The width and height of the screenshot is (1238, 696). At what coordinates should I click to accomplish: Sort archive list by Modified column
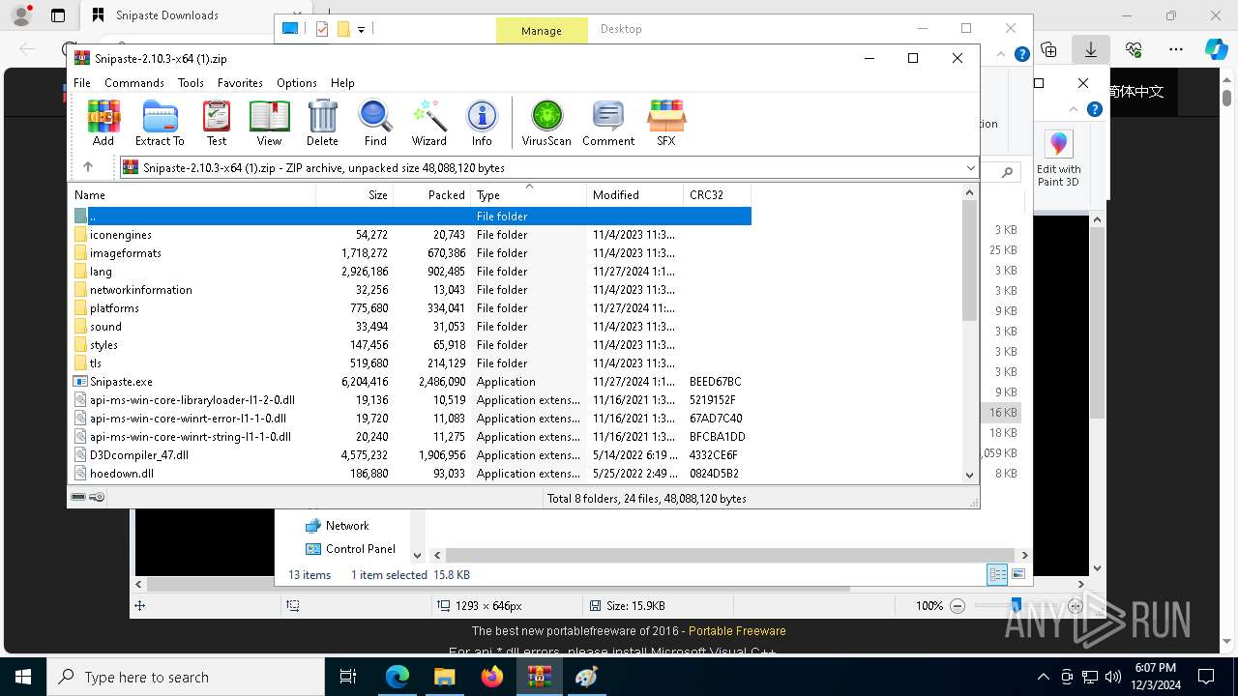(634, 195)
